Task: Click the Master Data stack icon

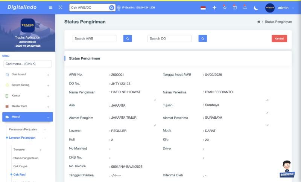Action: pos(7,106)
